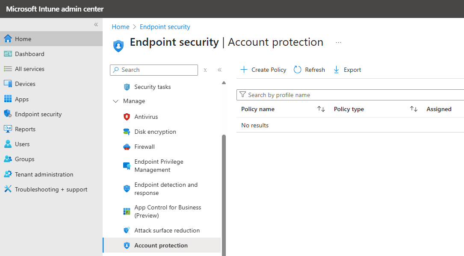Click the Export button label
The height and width of the screenshot is (256, 464).
pyautogui.click(x=352, y=70)
